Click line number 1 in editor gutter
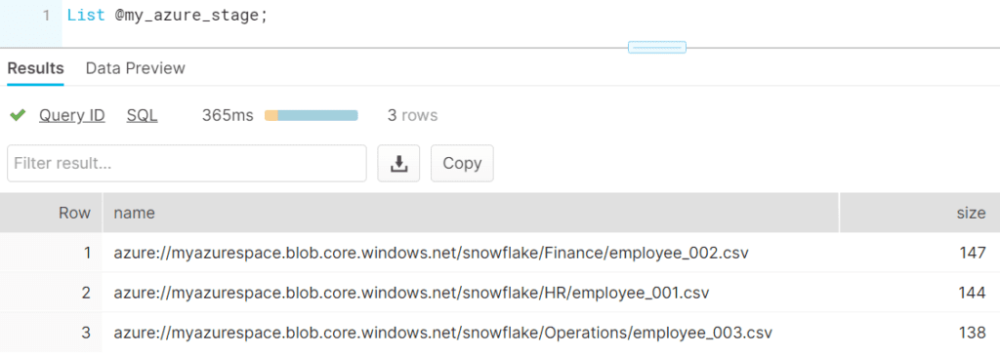 coord(46,16)
